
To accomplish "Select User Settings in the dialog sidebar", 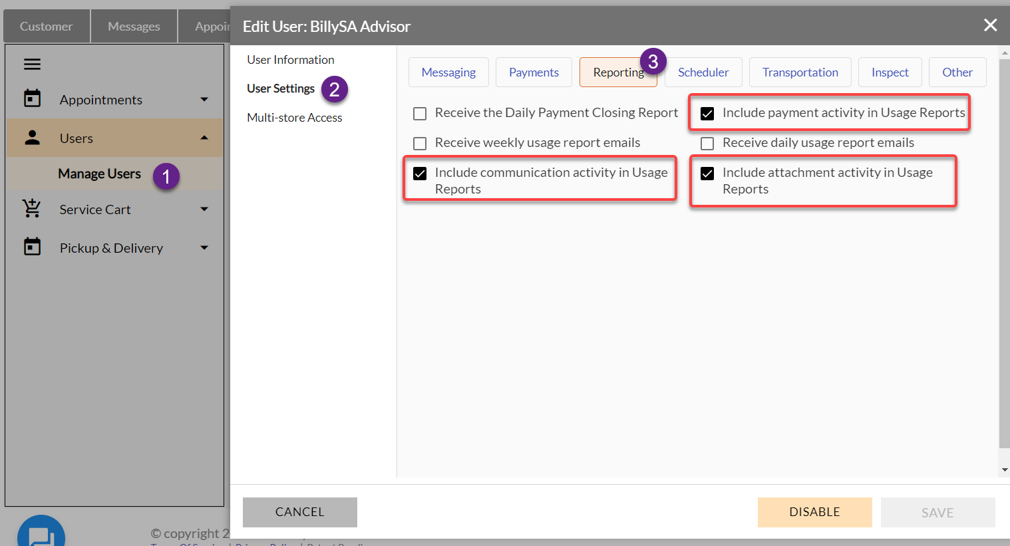I will (281, 88).
